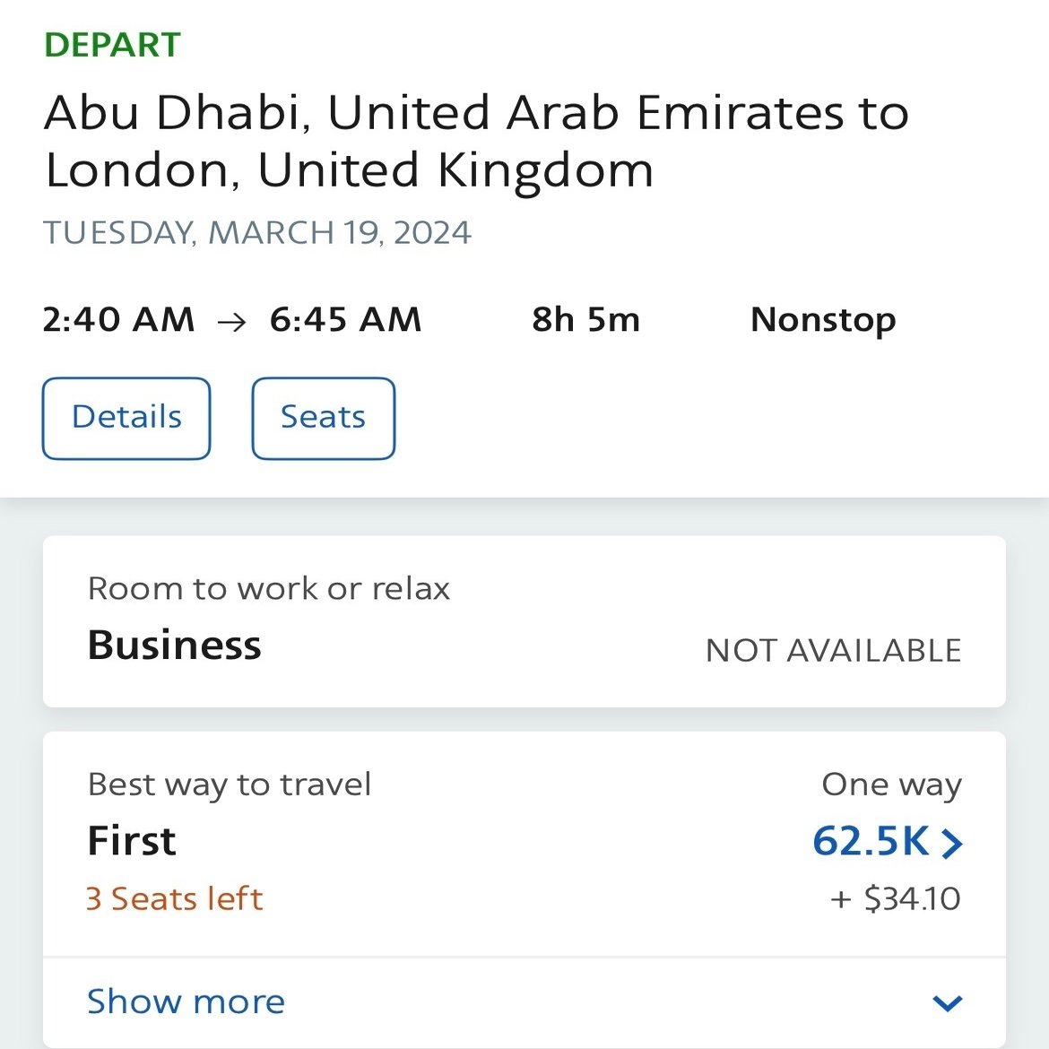
Task: Expand the Show more chevron arrow
Action: [948, 1002]
